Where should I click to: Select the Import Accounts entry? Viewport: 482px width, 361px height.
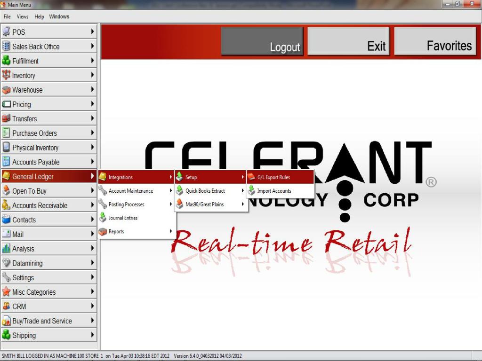point(280,191)
